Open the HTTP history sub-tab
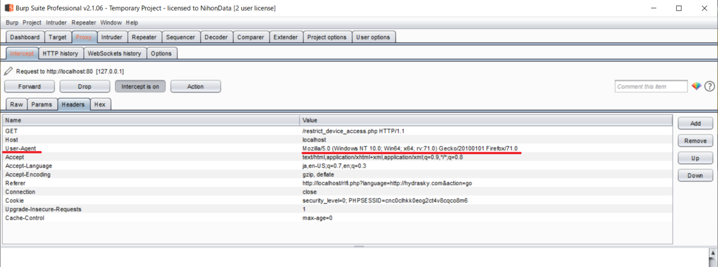The image size is (718, 267). click(60, 53)
